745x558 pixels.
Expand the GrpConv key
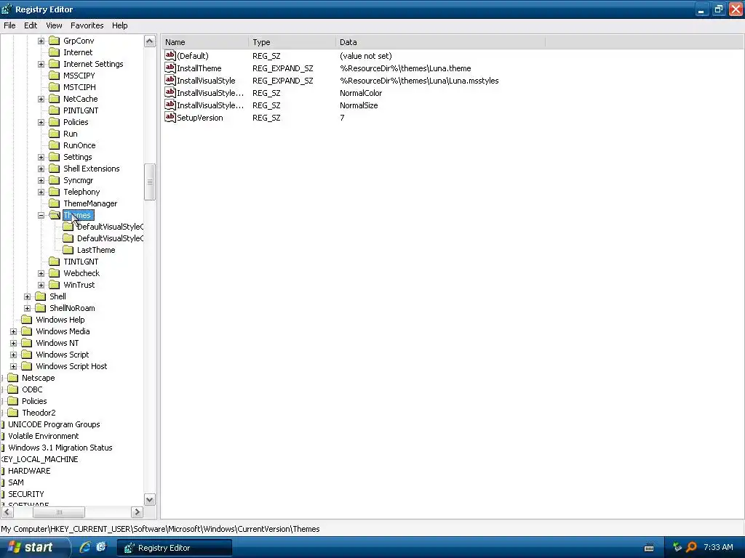coord(41,41)
